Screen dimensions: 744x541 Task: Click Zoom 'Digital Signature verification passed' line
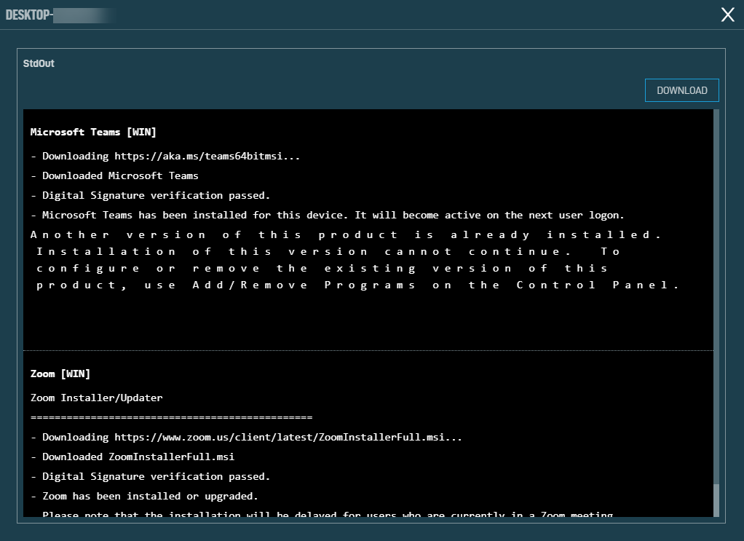click(151, 476)
